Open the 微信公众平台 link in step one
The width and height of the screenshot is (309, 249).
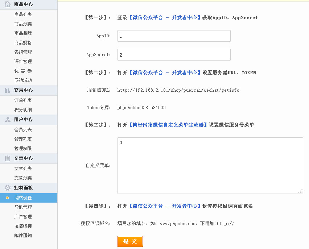[165, 17]
